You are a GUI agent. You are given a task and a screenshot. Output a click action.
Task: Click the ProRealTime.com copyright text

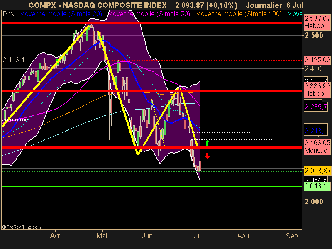point(22,227)
